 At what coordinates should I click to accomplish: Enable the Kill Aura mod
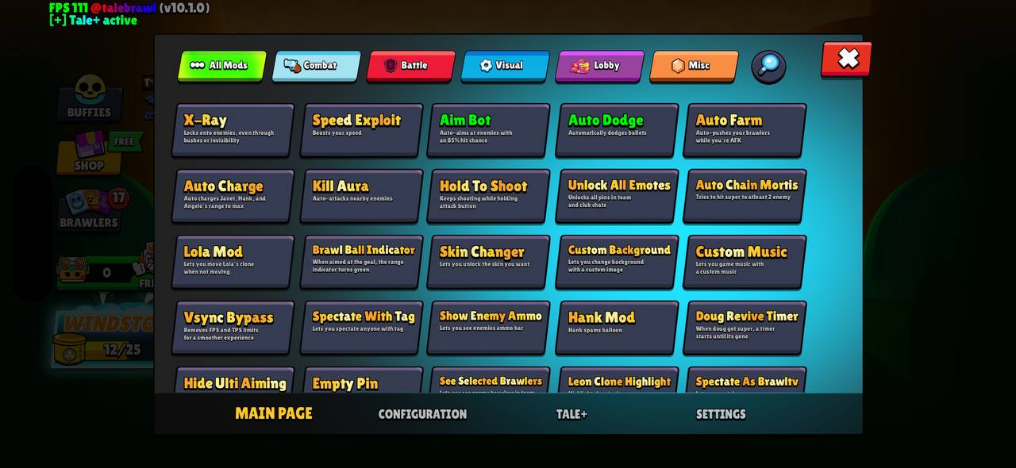(x=361, y=196)
